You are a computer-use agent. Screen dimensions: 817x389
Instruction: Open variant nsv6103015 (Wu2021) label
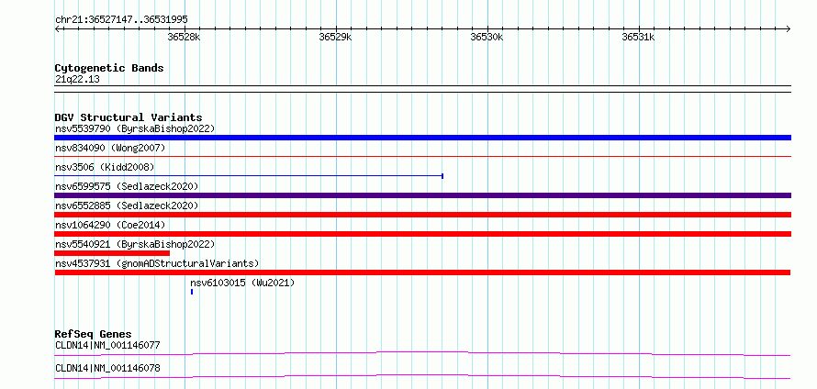pyautogui.click(x=242, y=283)
